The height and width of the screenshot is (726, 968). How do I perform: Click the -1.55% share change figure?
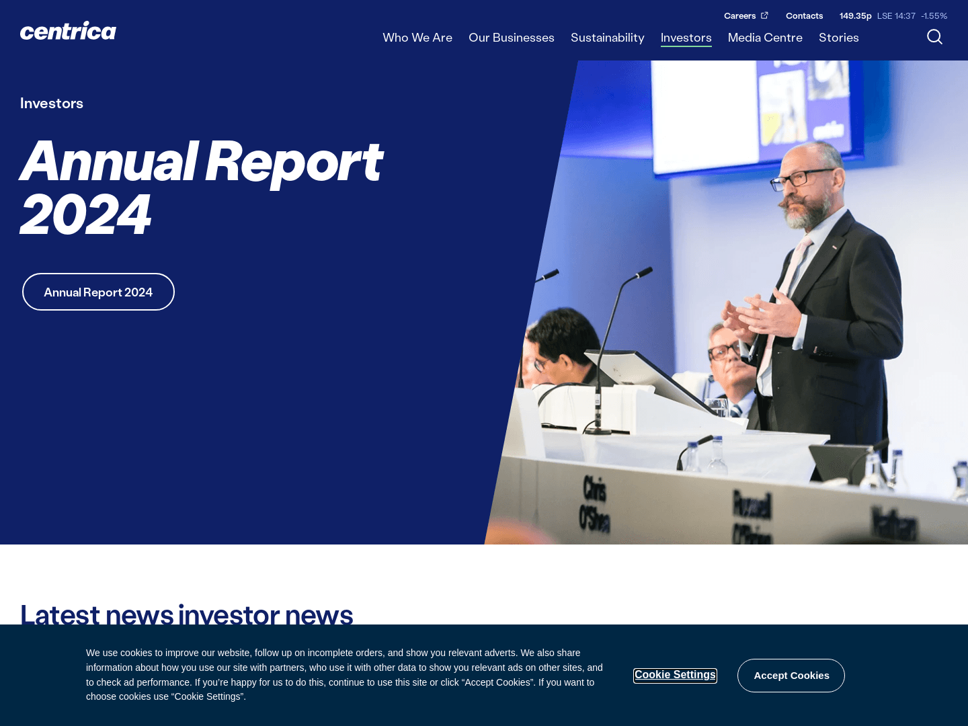934,15
